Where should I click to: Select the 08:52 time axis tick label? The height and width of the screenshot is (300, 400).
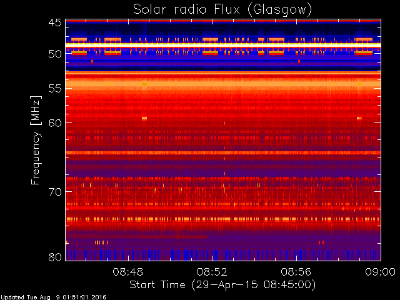point(212,272)
